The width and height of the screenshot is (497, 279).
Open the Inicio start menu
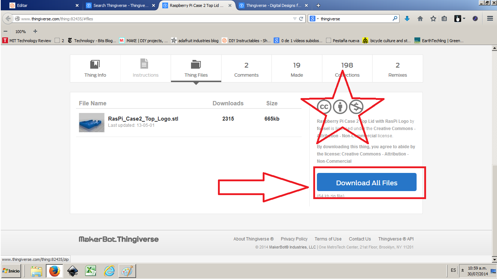(x=11, y=271)
